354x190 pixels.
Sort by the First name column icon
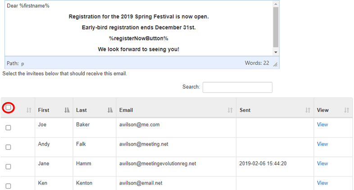(67, 110)
